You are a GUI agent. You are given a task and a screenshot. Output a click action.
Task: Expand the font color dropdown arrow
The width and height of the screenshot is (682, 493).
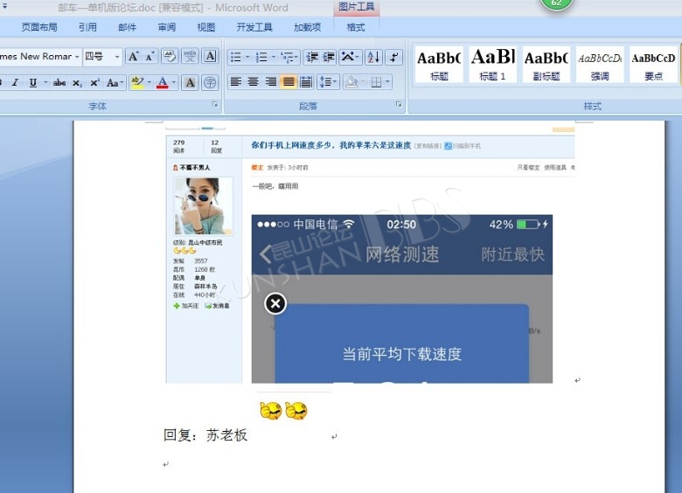point(174,83)
